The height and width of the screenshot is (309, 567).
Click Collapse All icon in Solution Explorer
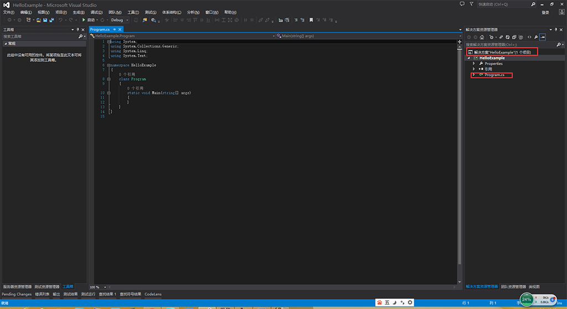pyautogui.click(x=514, y=37)
